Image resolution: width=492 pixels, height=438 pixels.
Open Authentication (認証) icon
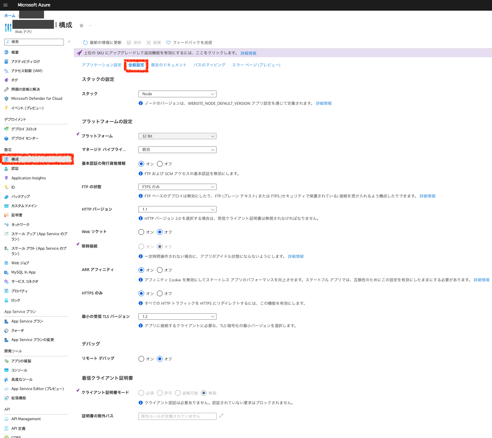(x=6, y=168)
